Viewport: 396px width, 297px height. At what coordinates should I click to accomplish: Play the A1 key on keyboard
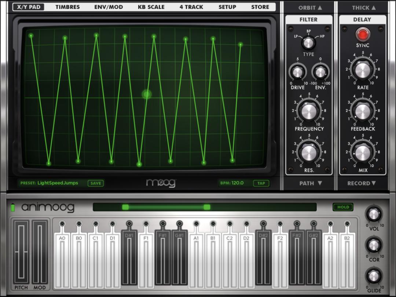tap(196, 260)
